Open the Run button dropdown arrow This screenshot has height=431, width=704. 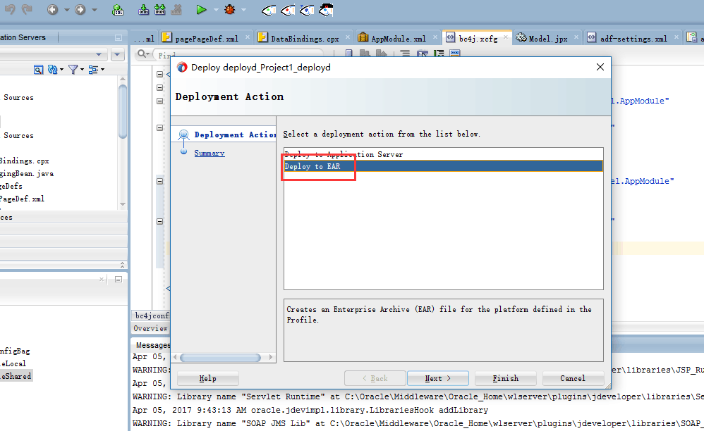pos(216,10)
